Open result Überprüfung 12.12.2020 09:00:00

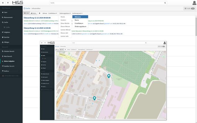tap(37, 18)
